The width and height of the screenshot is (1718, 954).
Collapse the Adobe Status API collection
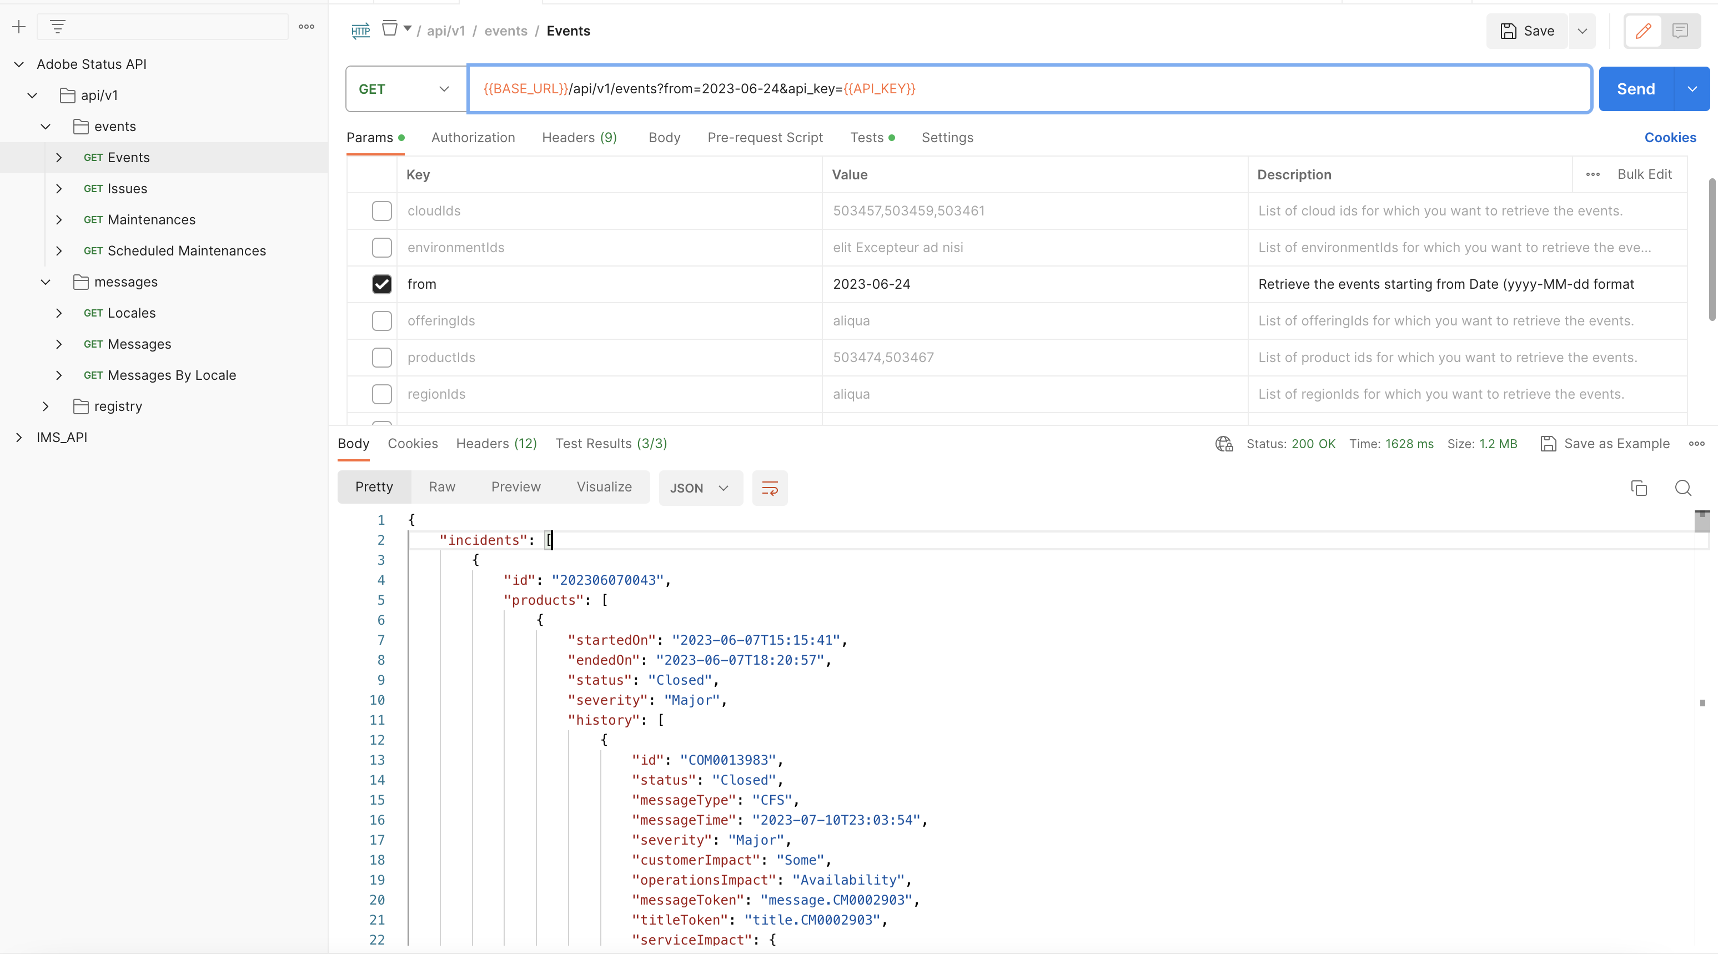tap(19, 64)
